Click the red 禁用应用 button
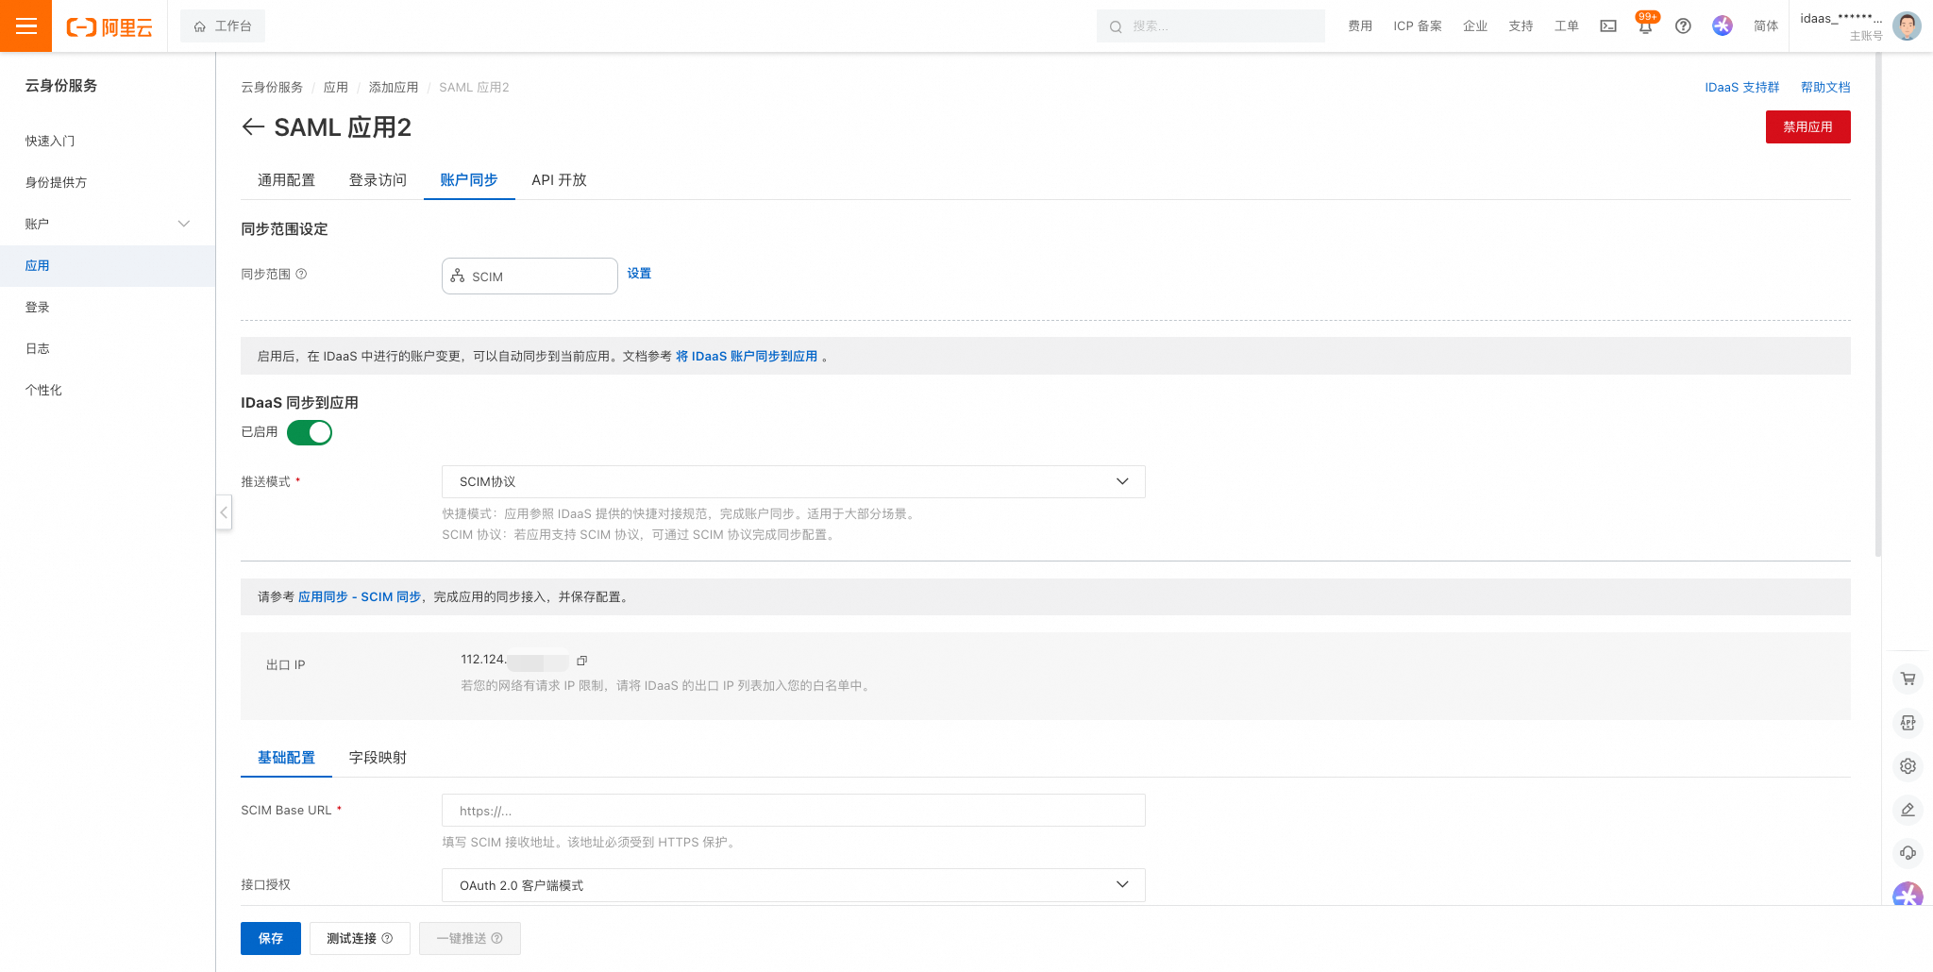1933x972 pixels. point(1807,127)
